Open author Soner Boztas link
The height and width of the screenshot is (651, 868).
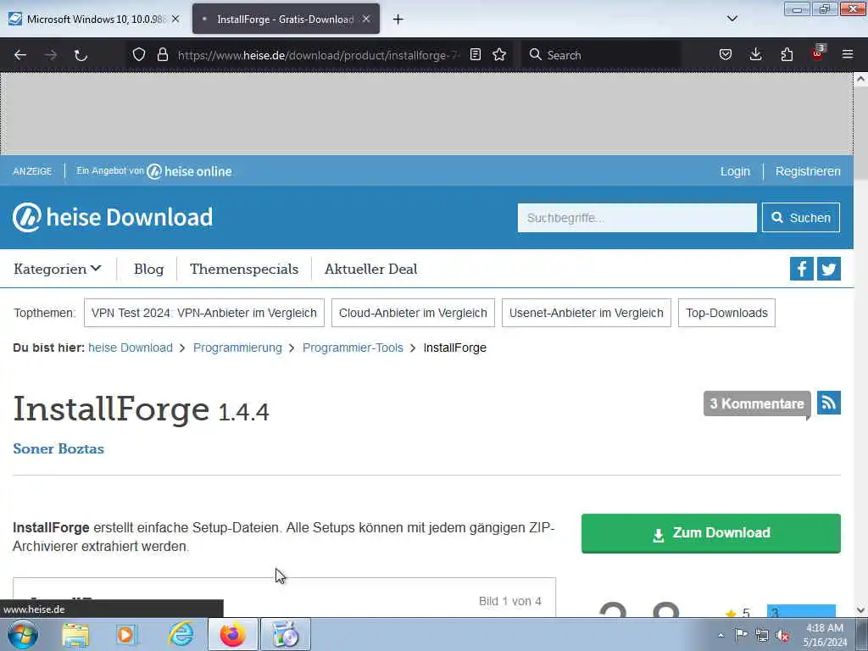pos(58,448)
